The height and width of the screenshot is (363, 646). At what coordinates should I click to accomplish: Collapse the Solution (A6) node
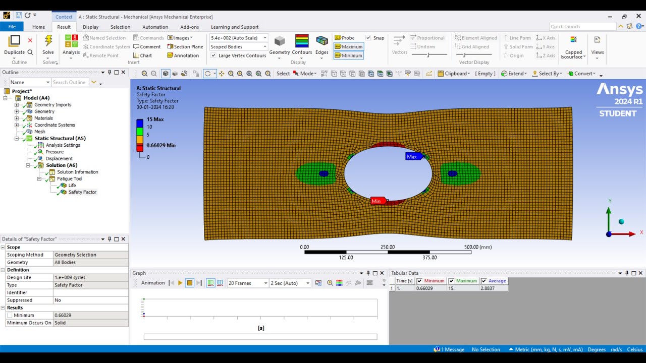pyautogui.click(x=28, y=165)
